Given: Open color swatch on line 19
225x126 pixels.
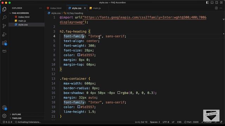Looking at the screenshot, I should coord(79,107).
